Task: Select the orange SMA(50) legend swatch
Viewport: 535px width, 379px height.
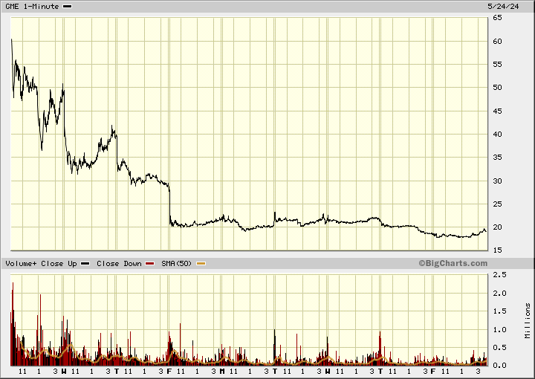Action: pos(201,264)
